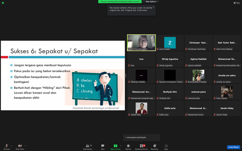Viewport: 242px width, 151px height.
Task: Select Bramandhika Pradipta's participant tile
Action: (198, 75)
